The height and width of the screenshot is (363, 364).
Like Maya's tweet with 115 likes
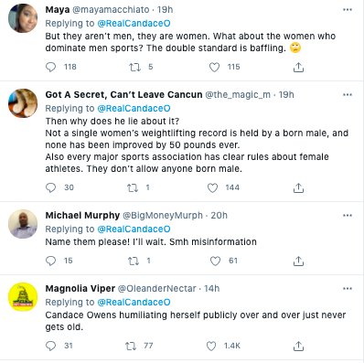tap(214, 67)
